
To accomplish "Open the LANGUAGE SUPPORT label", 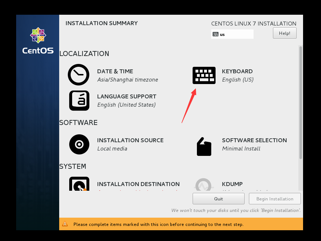I will coord(127,97).
